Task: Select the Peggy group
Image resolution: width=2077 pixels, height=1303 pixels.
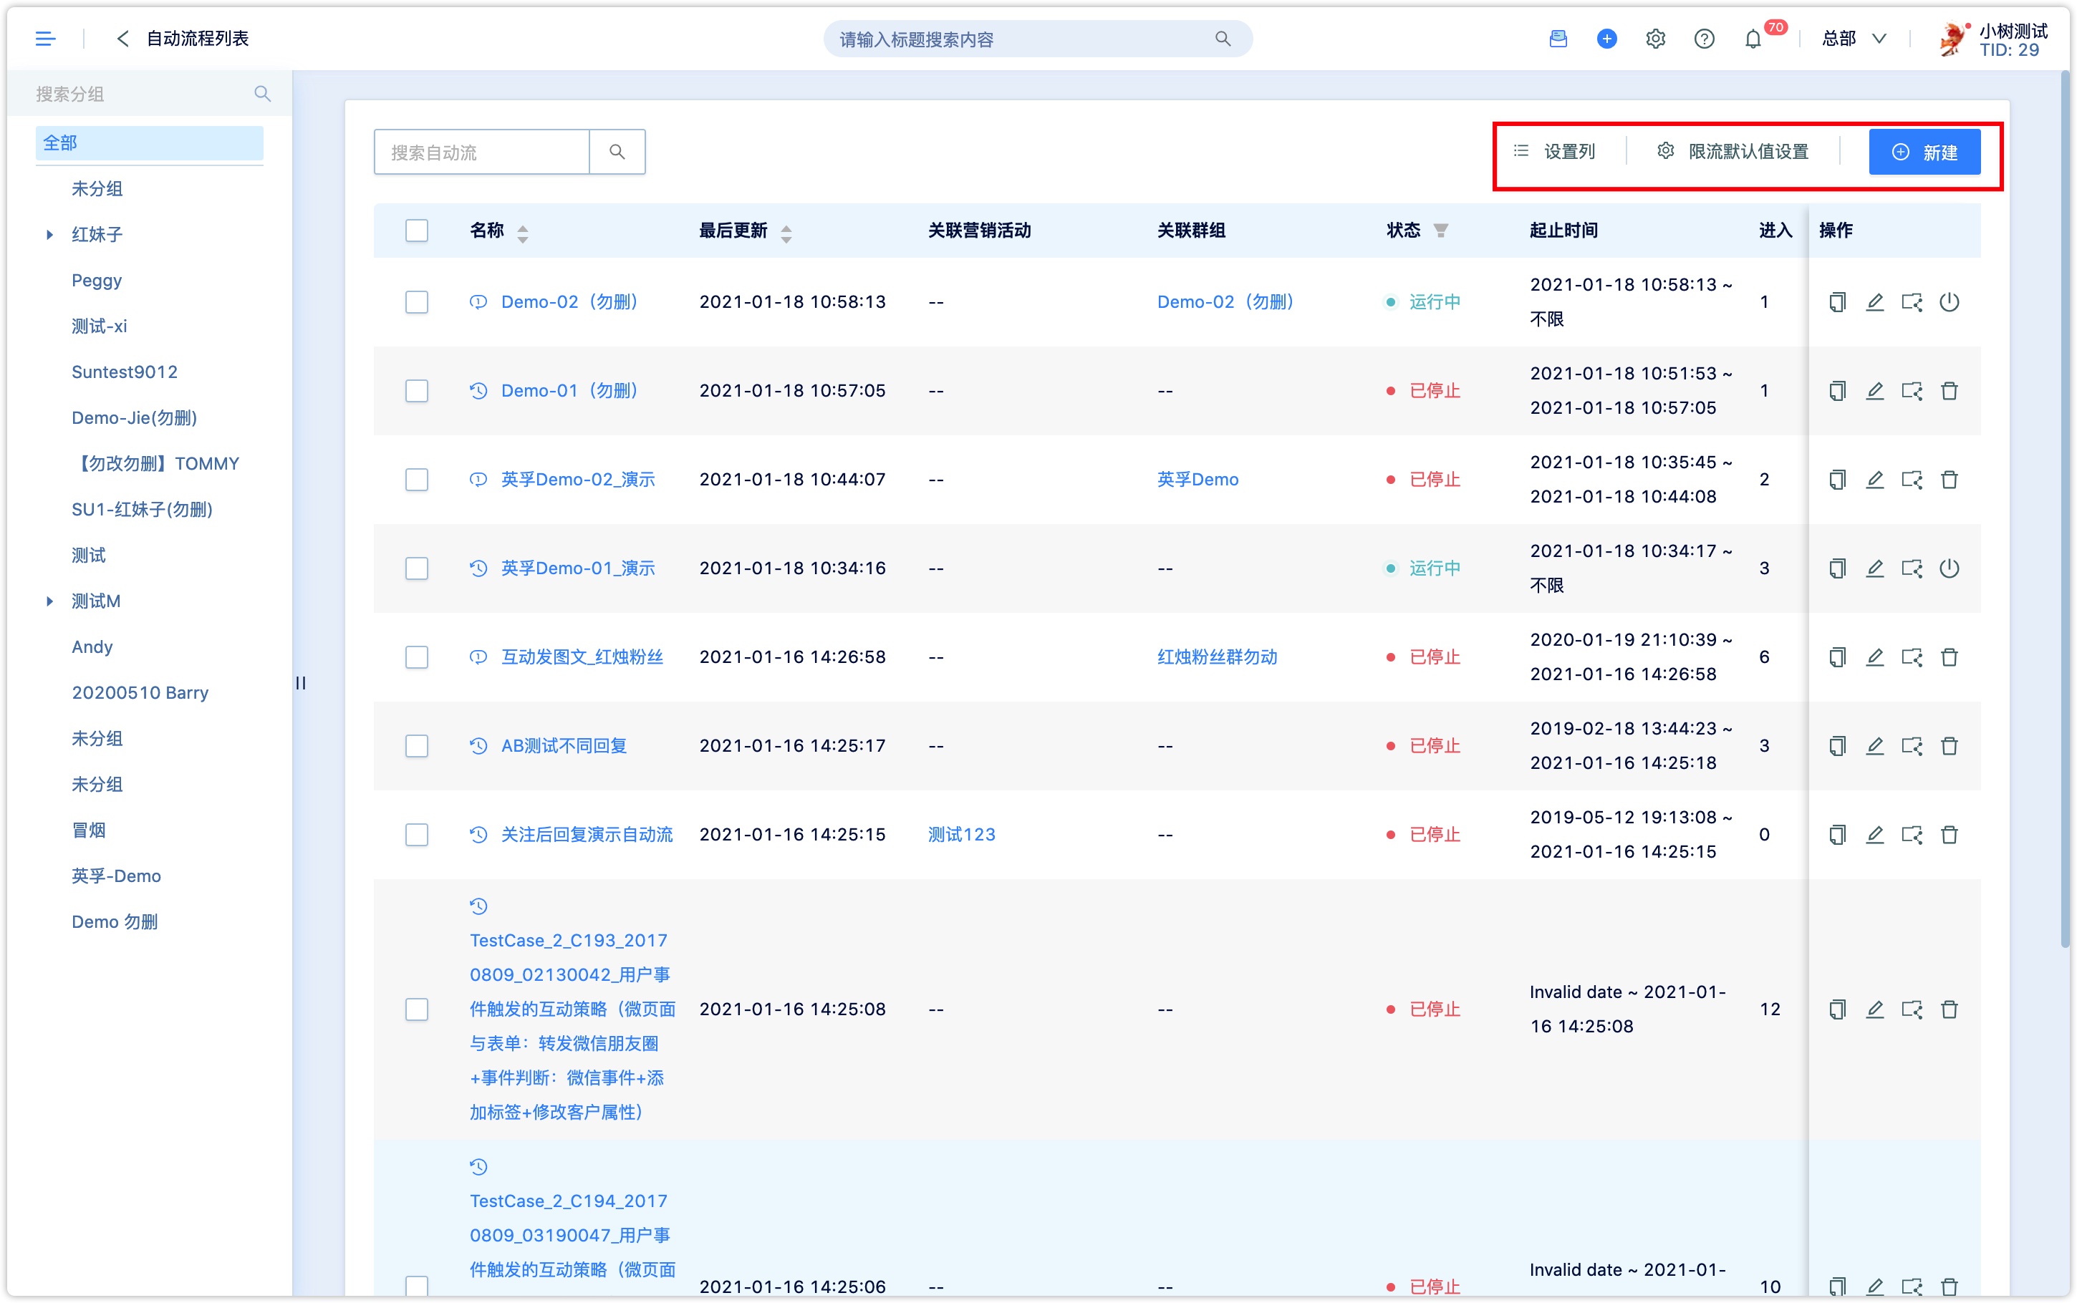Action: (97, 281)
